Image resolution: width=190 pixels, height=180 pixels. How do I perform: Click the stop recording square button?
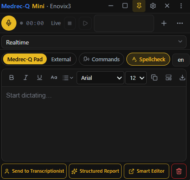(70, 23)
